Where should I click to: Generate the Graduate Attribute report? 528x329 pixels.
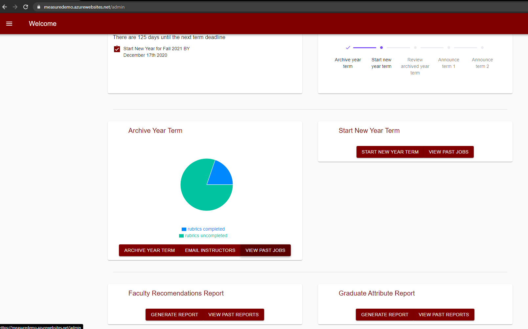(385, 315)
